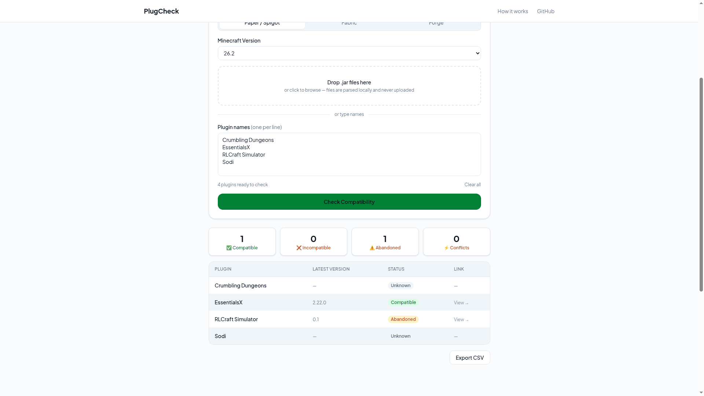
Task: Click the Unknown status badge for Sodi
Action: click(400, 336)
